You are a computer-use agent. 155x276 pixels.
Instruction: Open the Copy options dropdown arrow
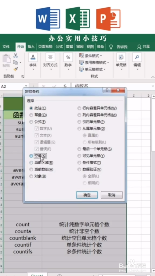pos(20,62)
